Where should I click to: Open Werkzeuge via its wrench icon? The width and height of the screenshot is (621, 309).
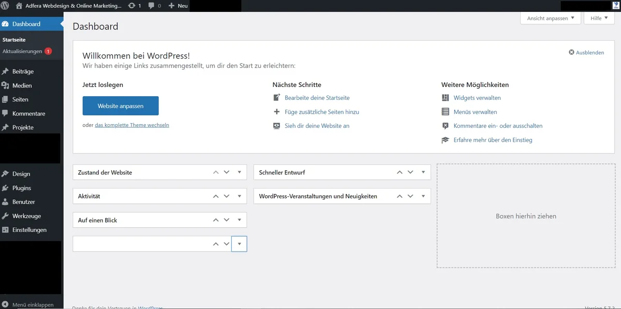click(7, 216)
